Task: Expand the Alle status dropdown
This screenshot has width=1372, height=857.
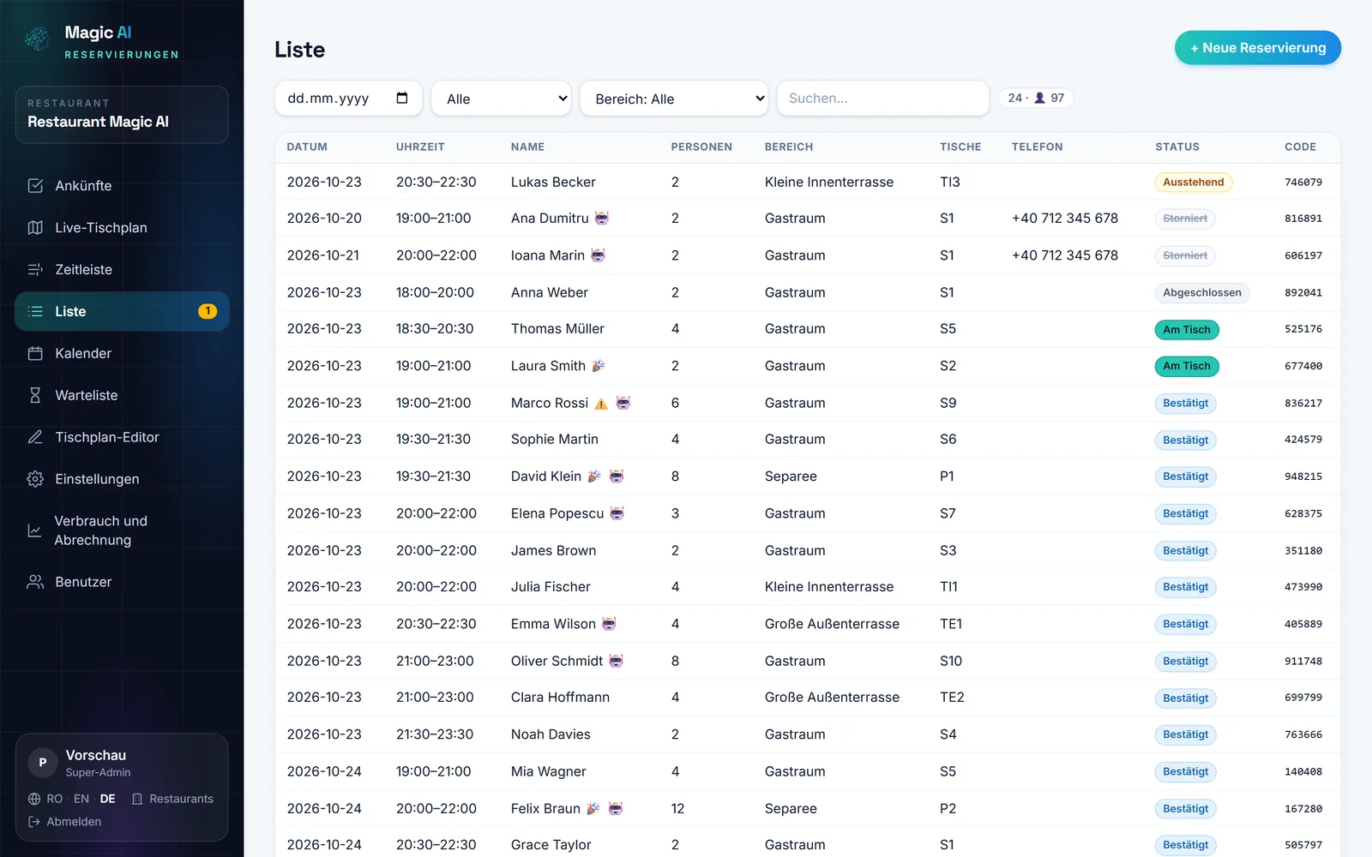Action: 502,99
